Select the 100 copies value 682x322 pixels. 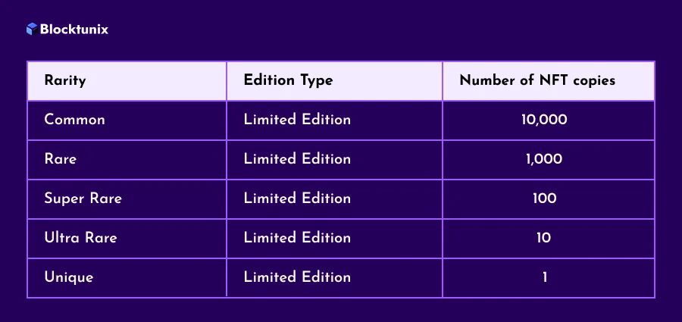point(545,199)
